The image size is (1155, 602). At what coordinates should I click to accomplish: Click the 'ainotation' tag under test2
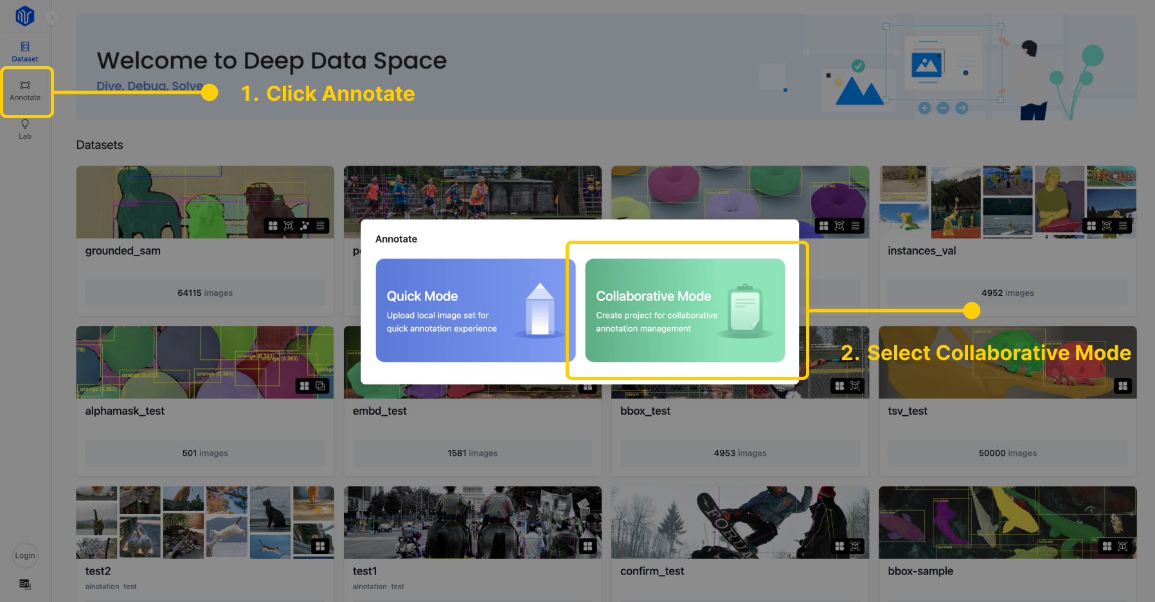102,587
